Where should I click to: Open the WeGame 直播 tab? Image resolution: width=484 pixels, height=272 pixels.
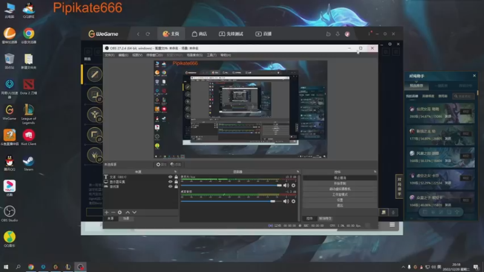coord(263,34)
